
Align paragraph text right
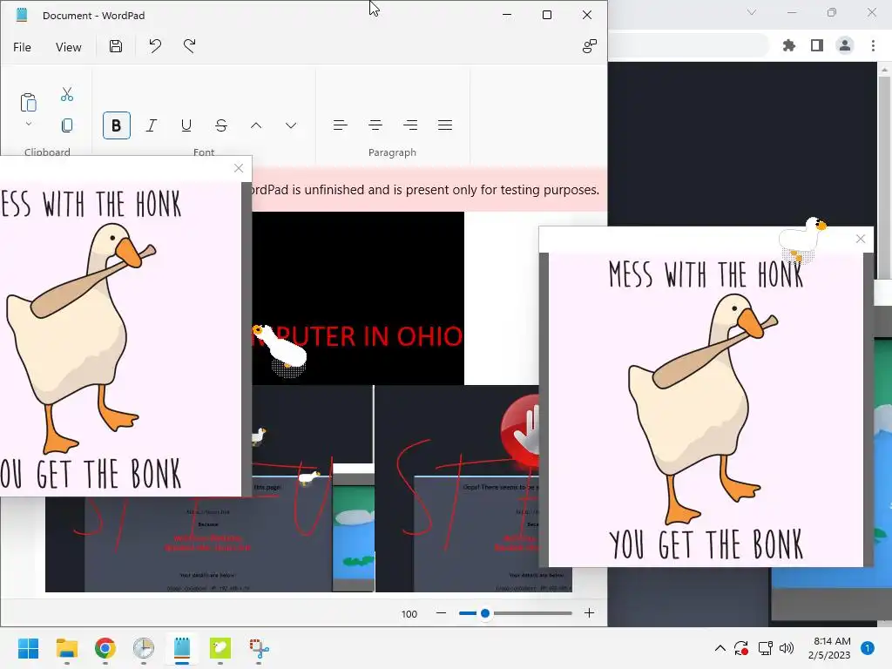click(x=410, y=125)
